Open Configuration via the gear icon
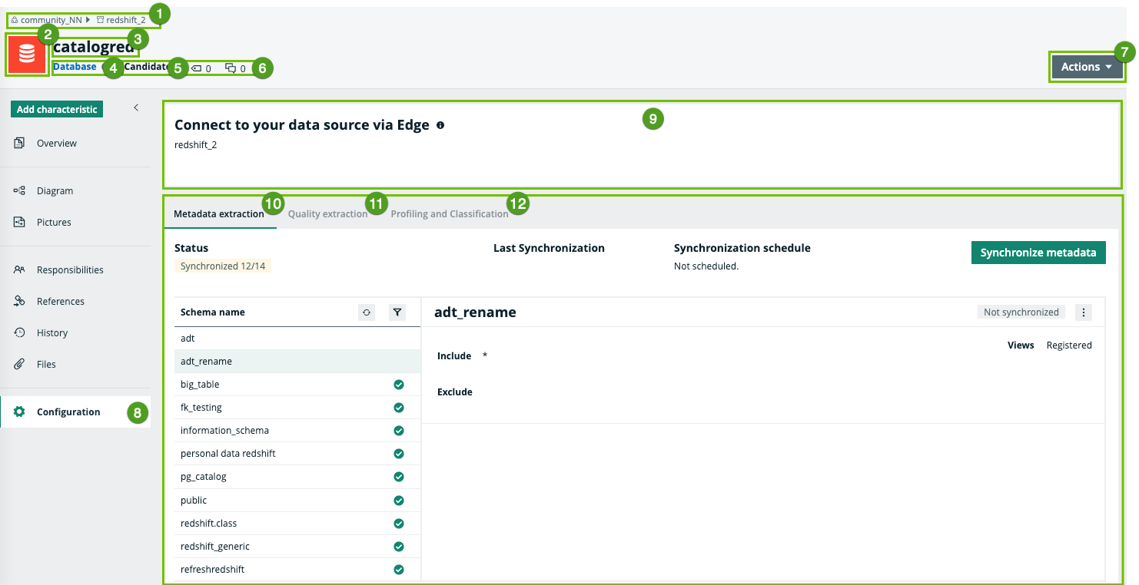The height and width of the screenshot is (585, 1139). click(x=20, y=412)
